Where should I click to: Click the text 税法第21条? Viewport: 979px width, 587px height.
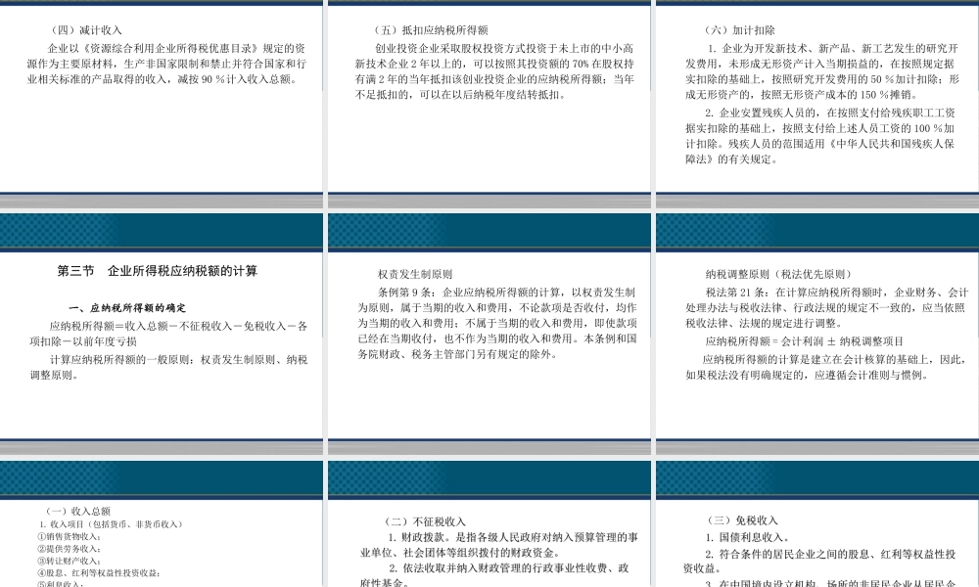pyautogui.click(x=734, y=290)
